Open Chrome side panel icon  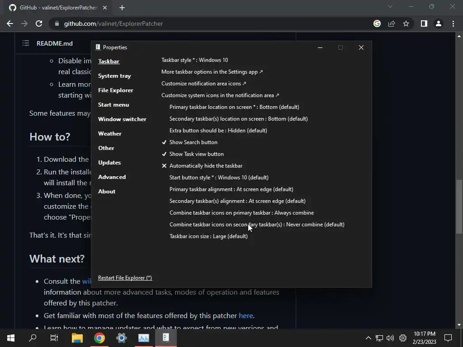[x=424, y=23]
